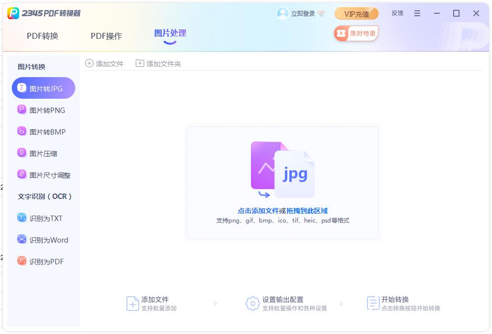This screenshot has height=334, width=492.
Task: Open the 反馈 feedback link
Action: (398, 13)
